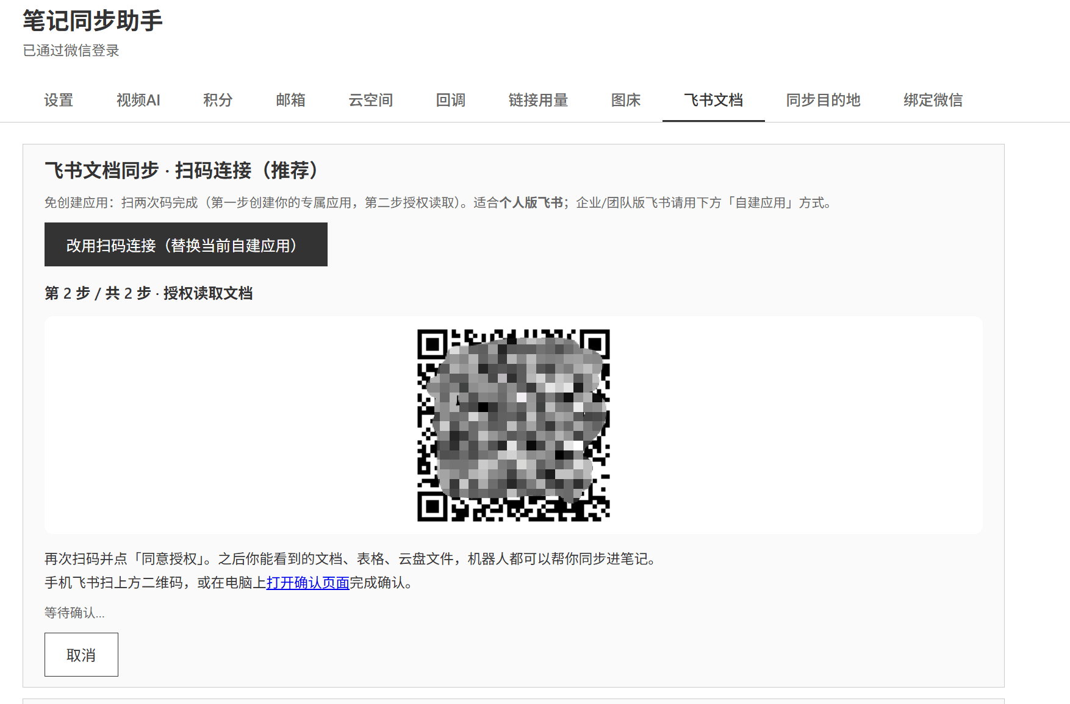Click heading 第 2 步 / 共 2 步 · 授权读取文档
1070x704 pixels.
[x=149, y=293]
